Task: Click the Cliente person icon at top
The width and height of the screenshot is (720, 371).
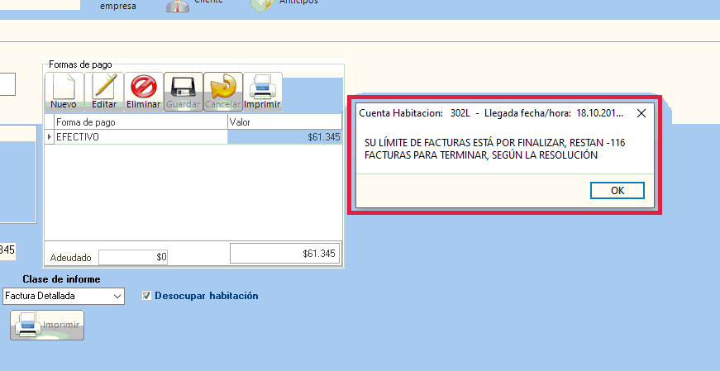Action: (178, 5)
